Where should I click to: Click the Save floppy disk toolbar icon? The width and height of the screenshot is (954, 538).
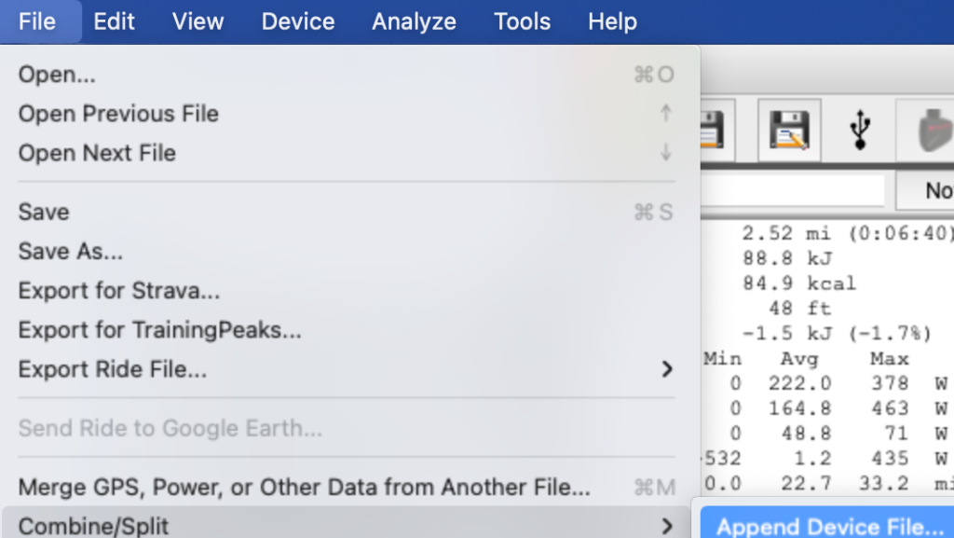(x=714, y=131)
